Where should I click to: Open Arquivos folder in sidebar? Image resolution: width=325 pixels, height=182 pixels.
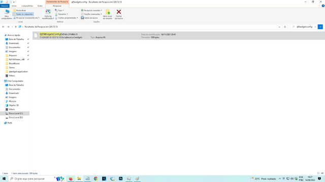[13, 56]
